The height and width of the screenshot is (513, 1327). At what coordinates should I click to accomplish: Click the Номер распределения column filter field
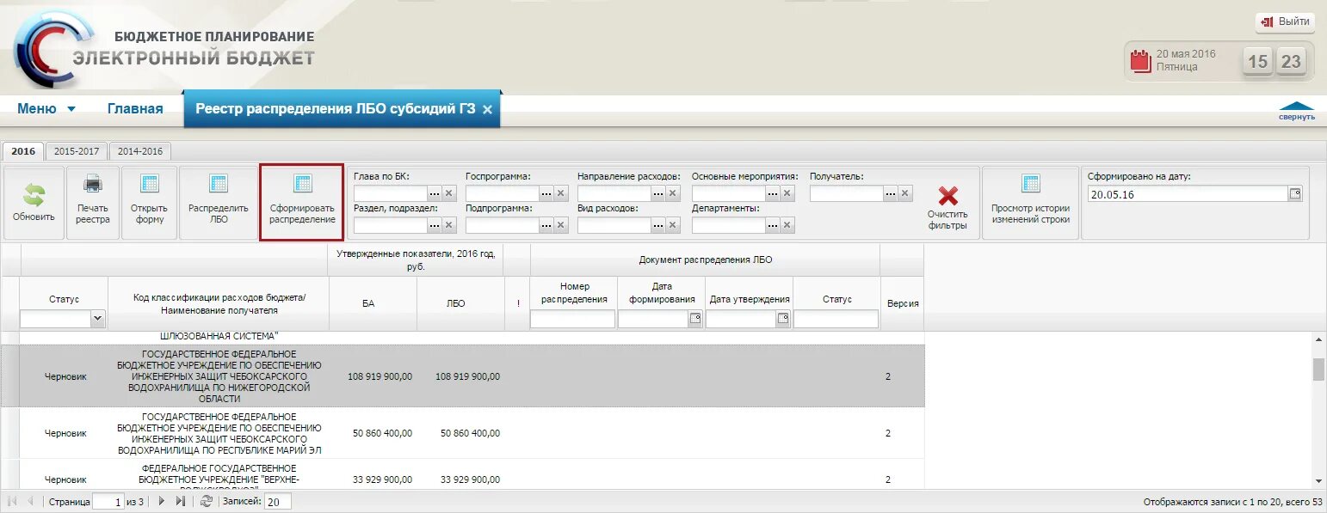tap(572, 319)
